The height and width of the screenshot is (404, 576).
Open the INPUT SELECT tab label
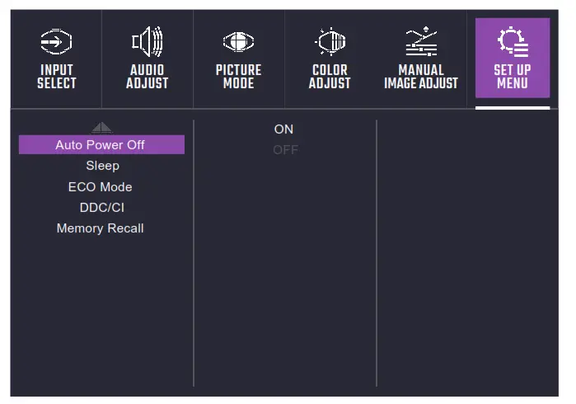pyautogui.click(x=56, y=77)
